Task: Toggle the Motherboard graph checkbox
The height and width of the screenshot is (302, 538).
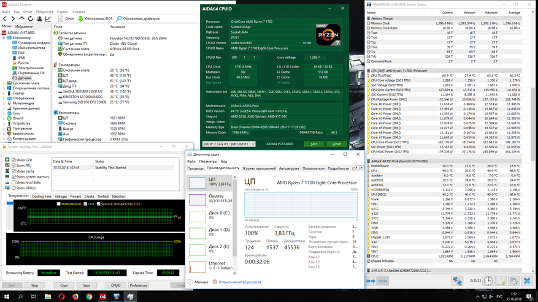Action: (58, 204)
